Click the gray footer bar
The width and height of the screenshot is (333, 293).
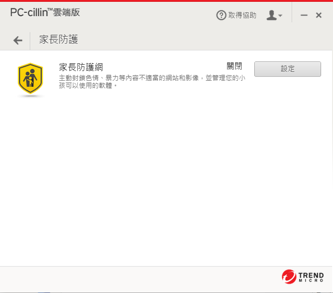pyautogui.click(x=138, y=279)
